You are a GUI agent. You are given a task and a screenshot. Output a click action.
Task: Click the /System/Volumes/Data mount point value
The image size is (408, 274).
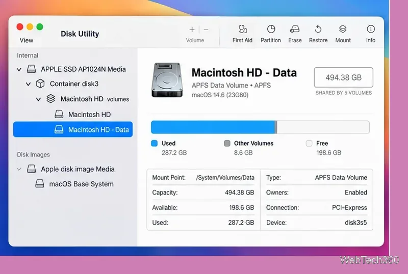tap(225, 178)
